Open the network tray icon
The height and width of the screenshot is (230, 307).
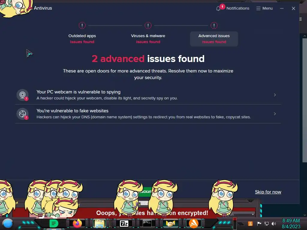click(267, 223)
